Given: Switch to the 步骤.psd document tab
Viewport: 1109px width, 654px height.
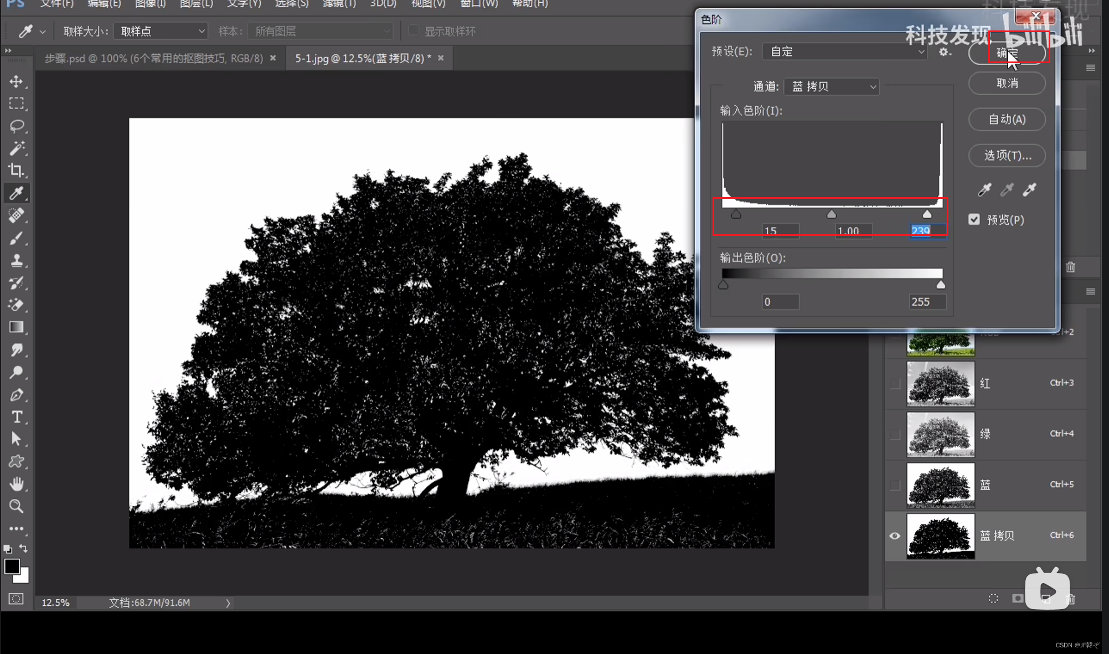Looking at the screenshot, I should point(153,58).
